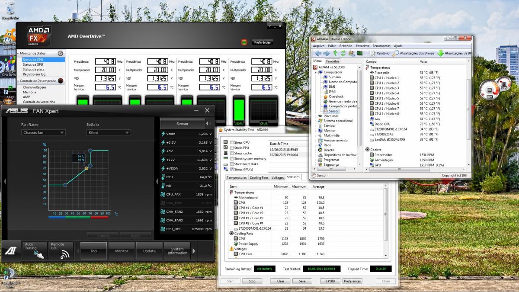The height and width of the screenshot is (292, 519).
Task: Click Preferências button in AMD OverDrive
Action: (x=263, y=42)
